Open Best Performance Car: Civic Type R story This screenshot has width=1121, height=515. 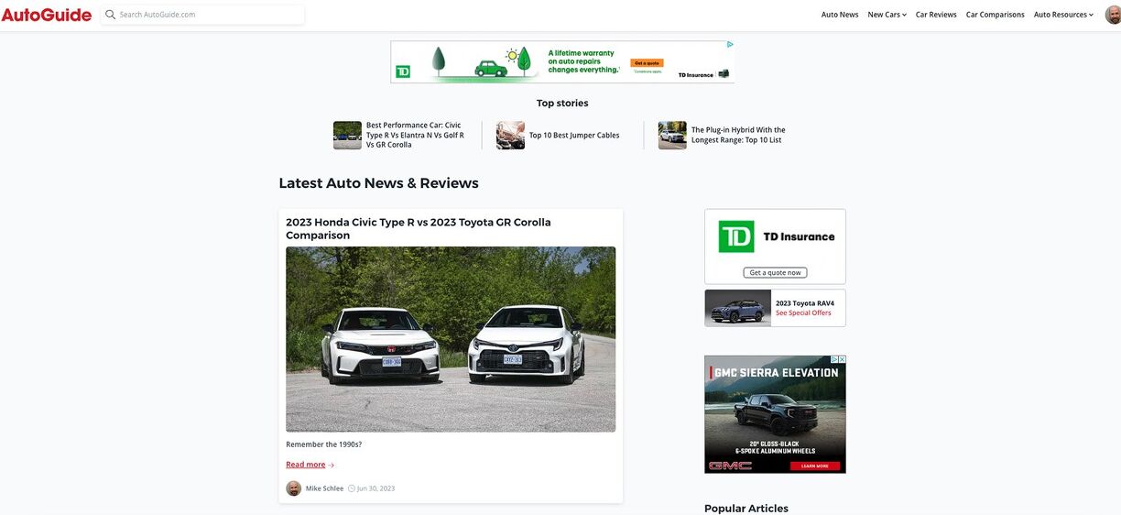[x=415, y=135]
